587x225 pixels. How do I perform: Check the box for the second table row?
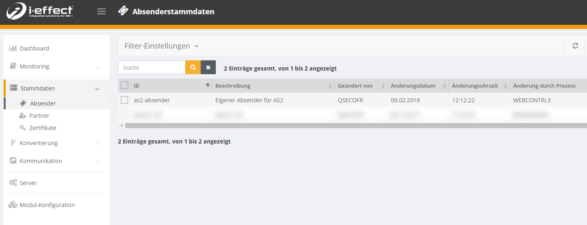124,115
